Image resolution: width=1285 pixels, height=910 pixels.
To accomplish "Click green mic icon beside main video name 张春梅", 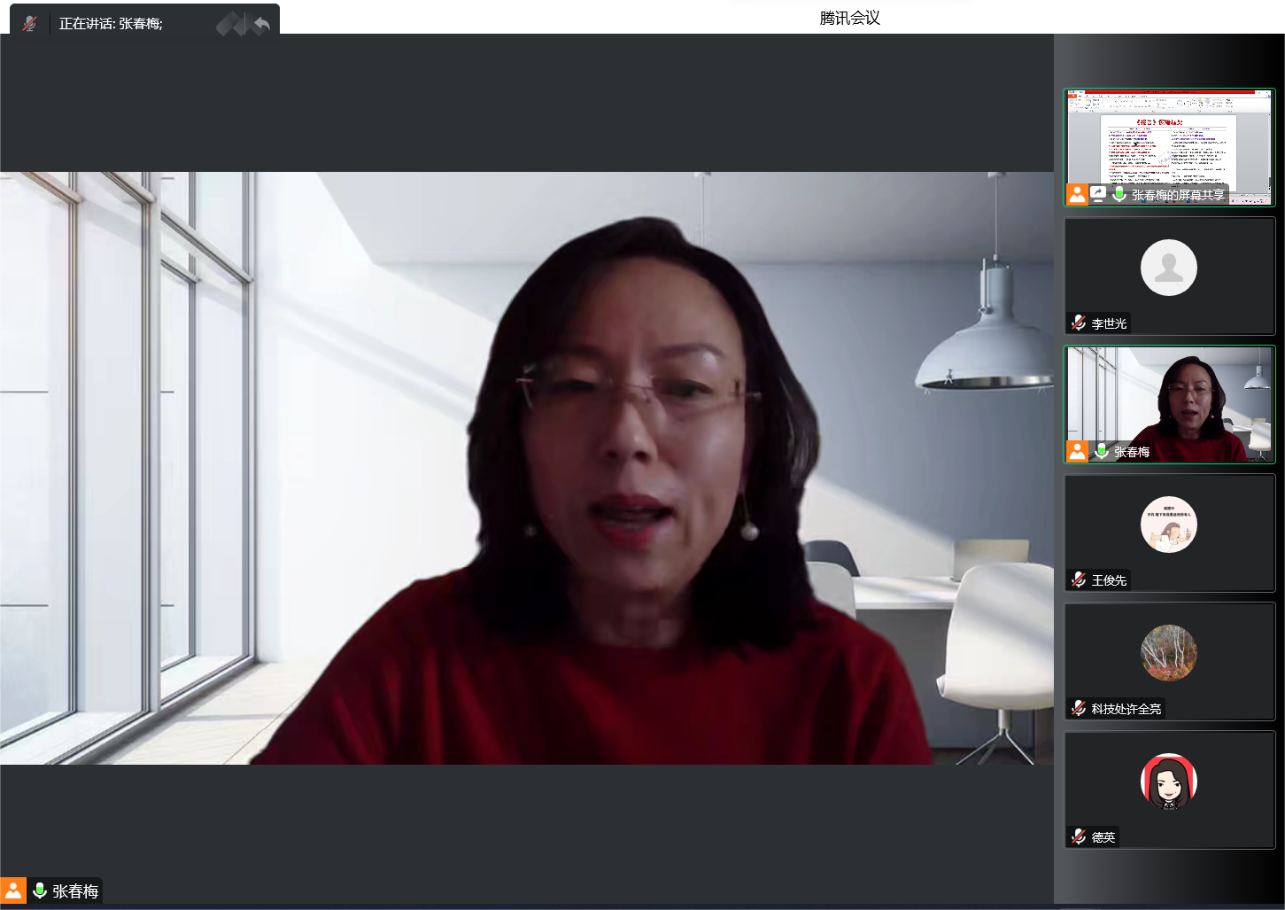I will (40, 891).
